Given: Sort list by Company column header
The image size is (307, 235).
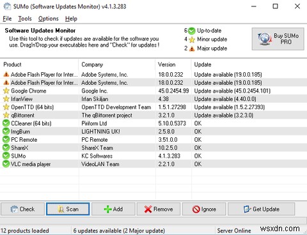Looking at the screenshot, I should [117, 64].
